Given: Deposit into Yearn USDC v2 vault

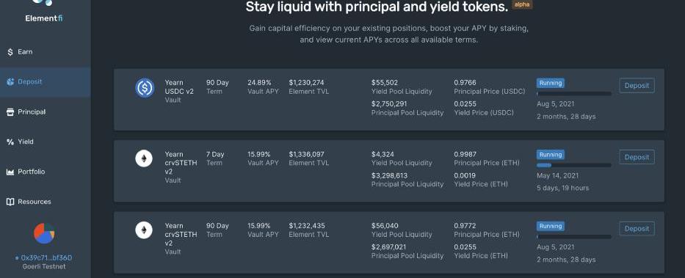Looking at the screenshot, I should point(637,86).
